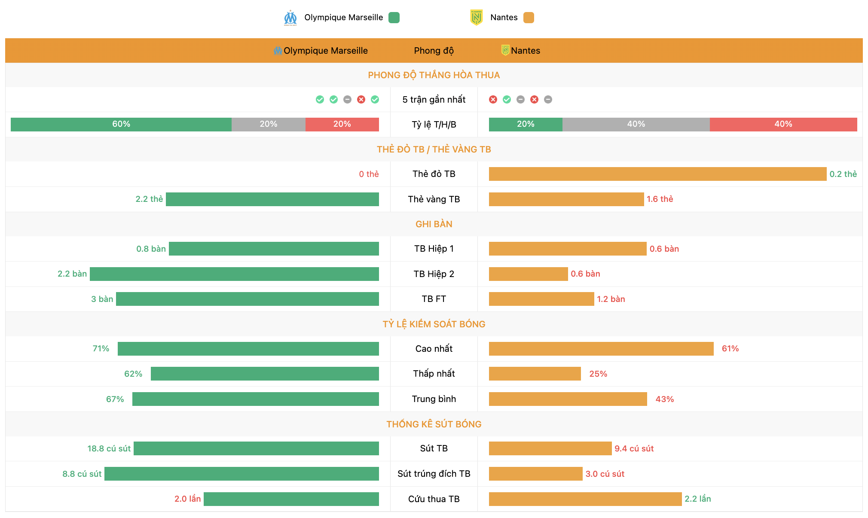Click Nantes' green win icon
The image size is (868, 518).
pos(507,100)
